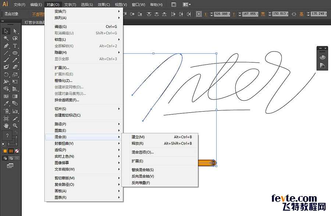The height and width of the screenshot is (216, 331).
Task: Choose the Eraser tool
Action: pos(15,67)
